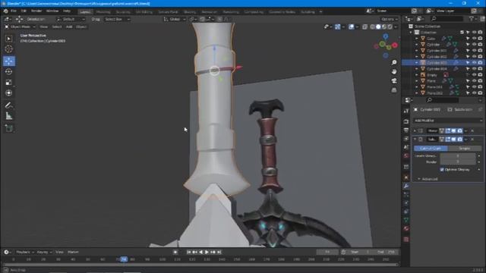This screenshot has height=273, width=486.
Task: Open the World properties tab
Action: tap(406, 155)
